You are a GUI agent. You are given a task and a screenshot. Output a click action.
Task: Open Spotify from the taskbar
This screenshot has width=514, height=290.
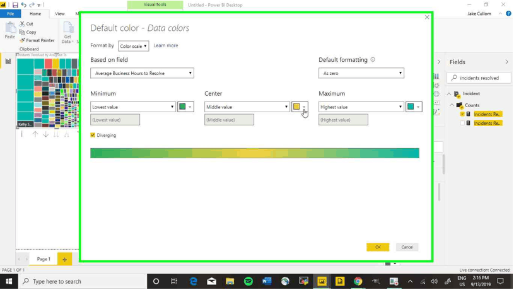tap(248, 281)
